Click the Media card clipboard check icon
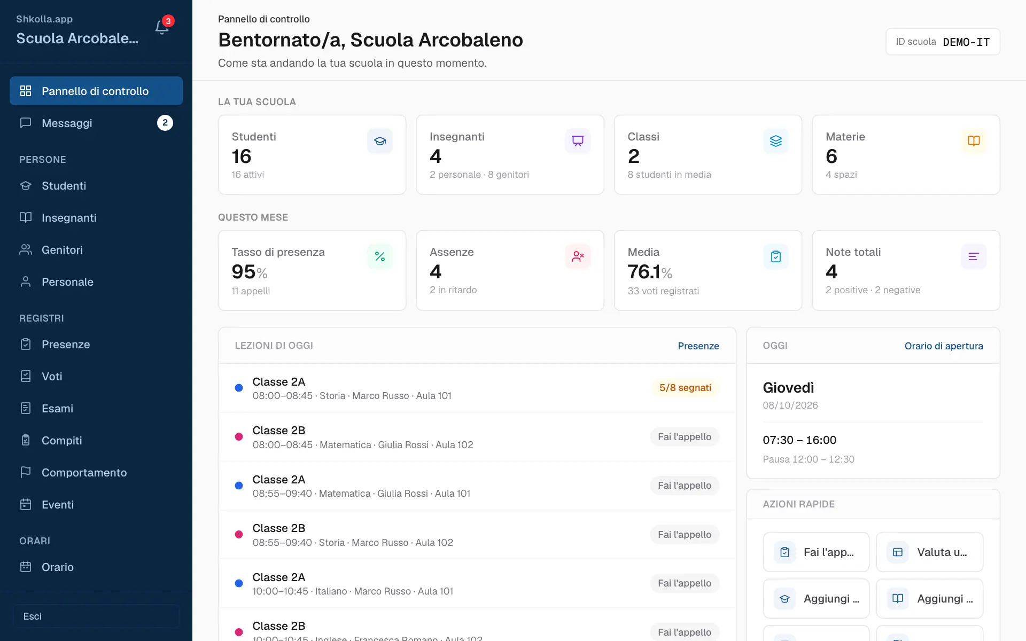This screenshot has height=641, width=1026. click(x=776, y=256)
